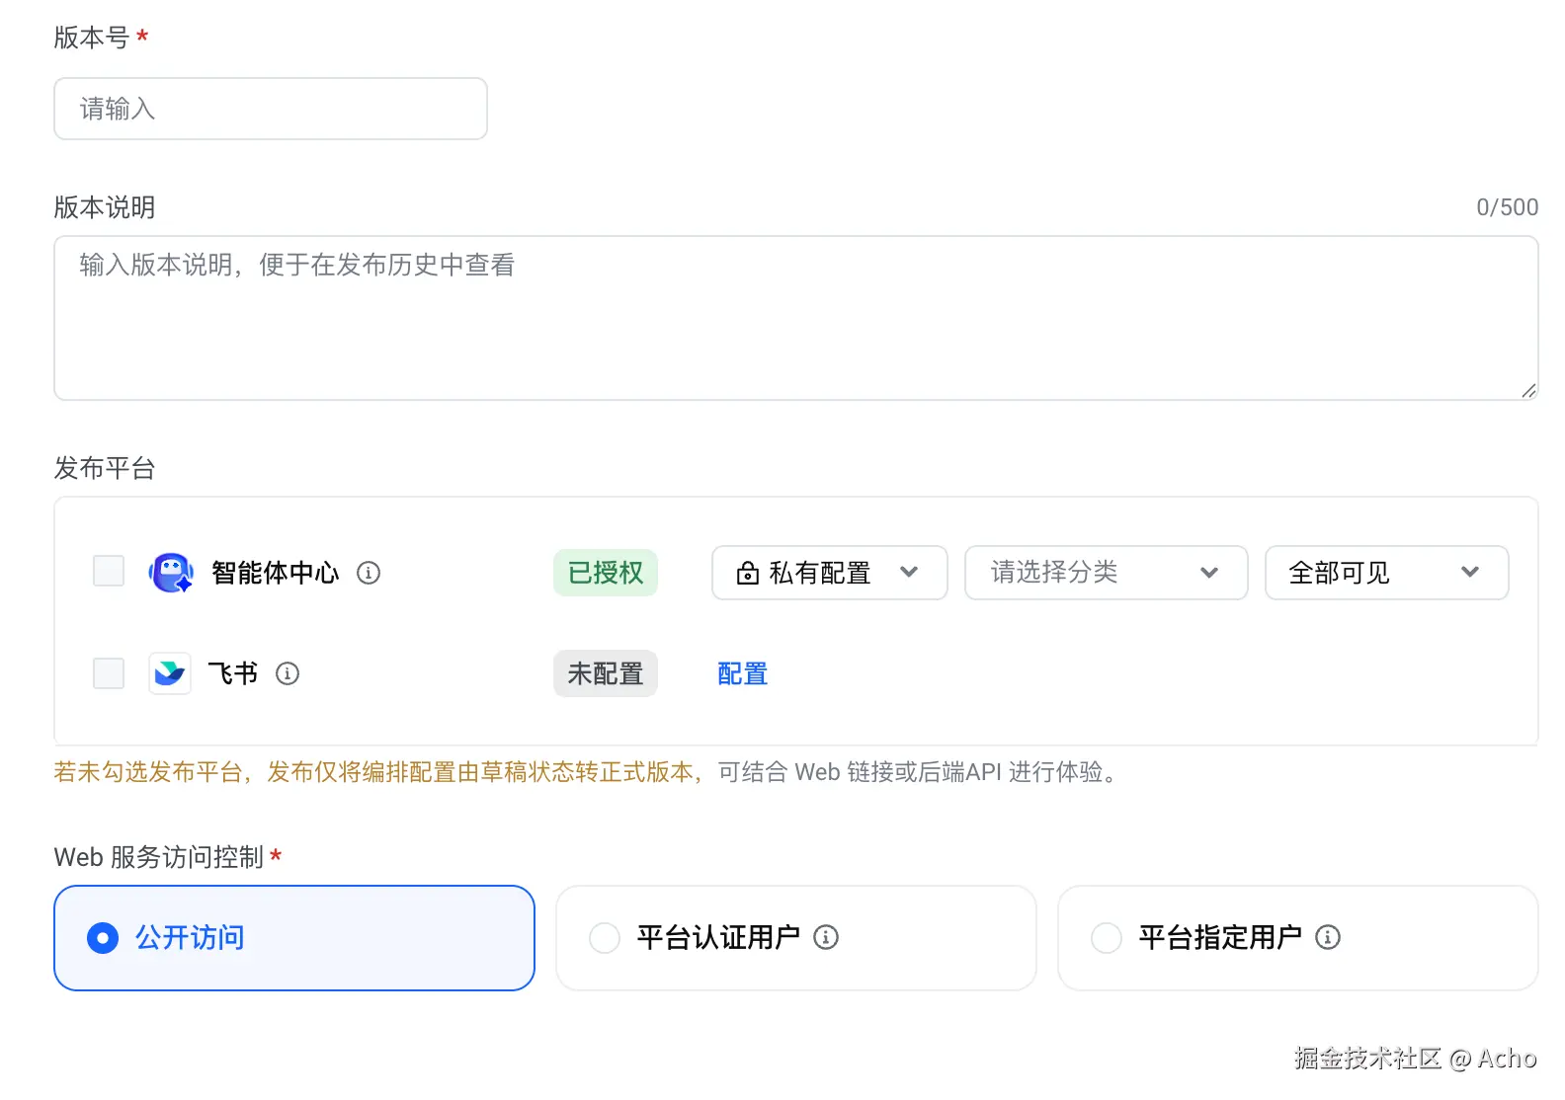This screenshot has height=1100, width=1565.
Task: Click the 配置 link for 飞书
Action: [x=743, y=673]
